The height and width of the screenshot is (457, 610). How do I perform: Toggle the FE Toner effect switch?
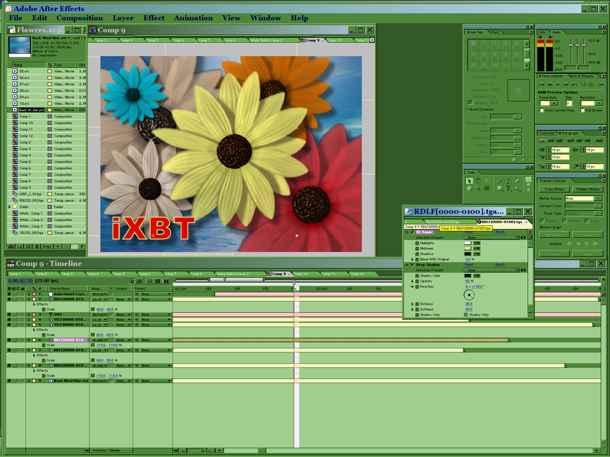(412, 232)
